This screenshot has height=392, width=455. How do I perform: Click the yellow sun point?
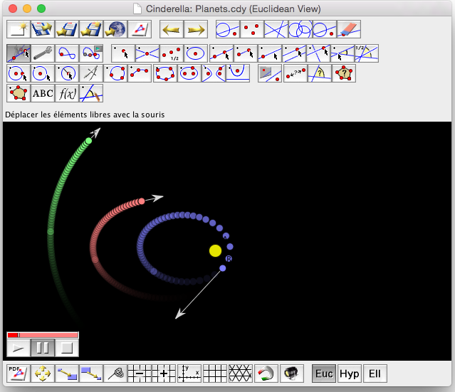(215, 250)
